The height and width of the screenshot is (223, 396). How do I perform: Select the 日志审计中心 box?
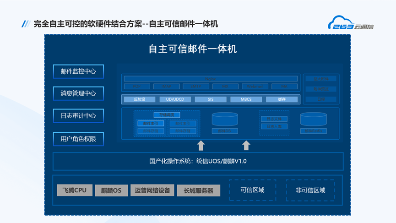[78, 116]
